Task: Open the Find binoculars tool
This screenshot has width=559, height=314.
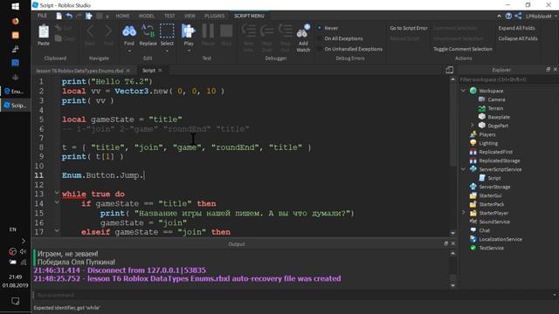Action: 129,31
